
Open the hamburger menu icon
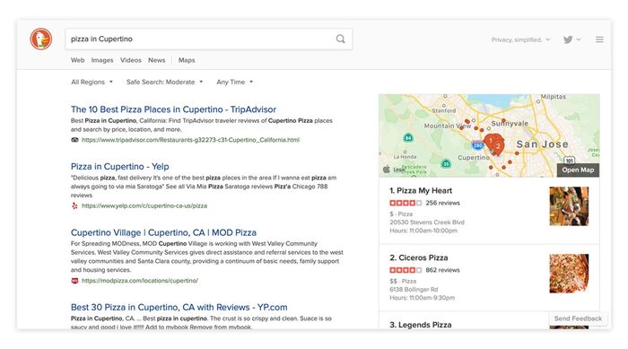(599, 39)
